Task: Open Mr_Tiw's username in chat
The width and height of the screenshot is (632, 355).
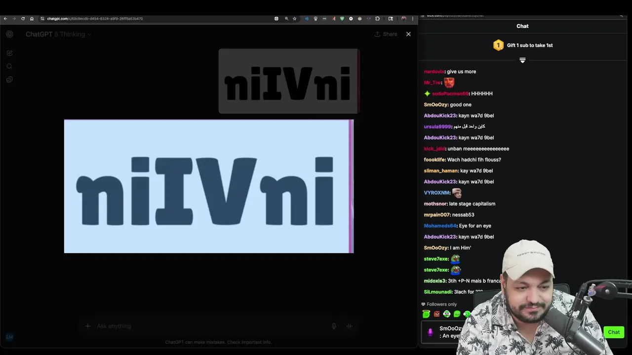Action: coord(432,83)
